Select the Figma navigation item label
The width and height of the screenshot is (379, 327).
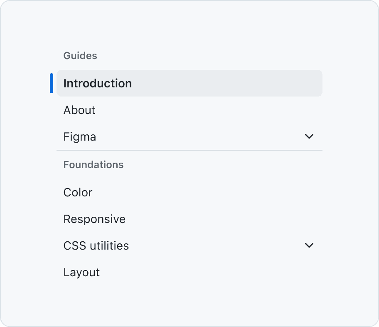pos(80,137)
